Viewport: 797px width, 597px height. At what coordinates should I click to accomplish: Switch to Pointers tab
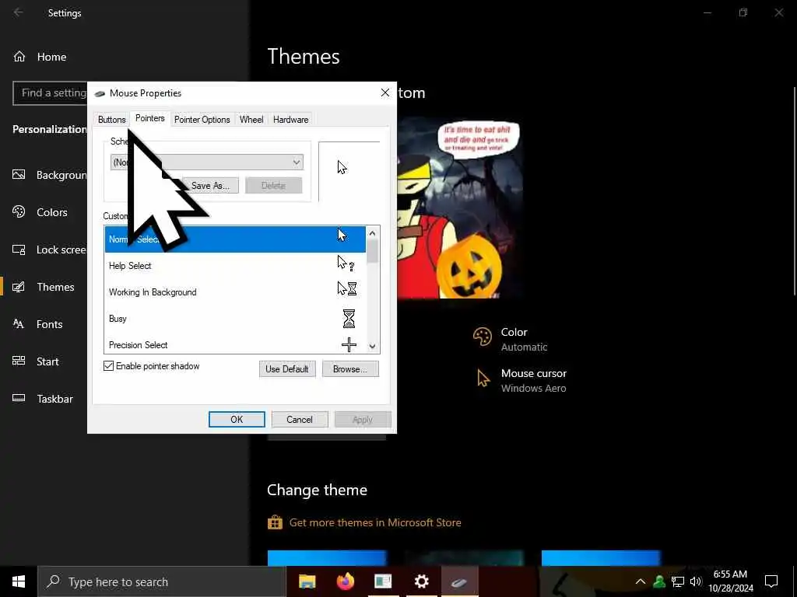coord(150,118)
